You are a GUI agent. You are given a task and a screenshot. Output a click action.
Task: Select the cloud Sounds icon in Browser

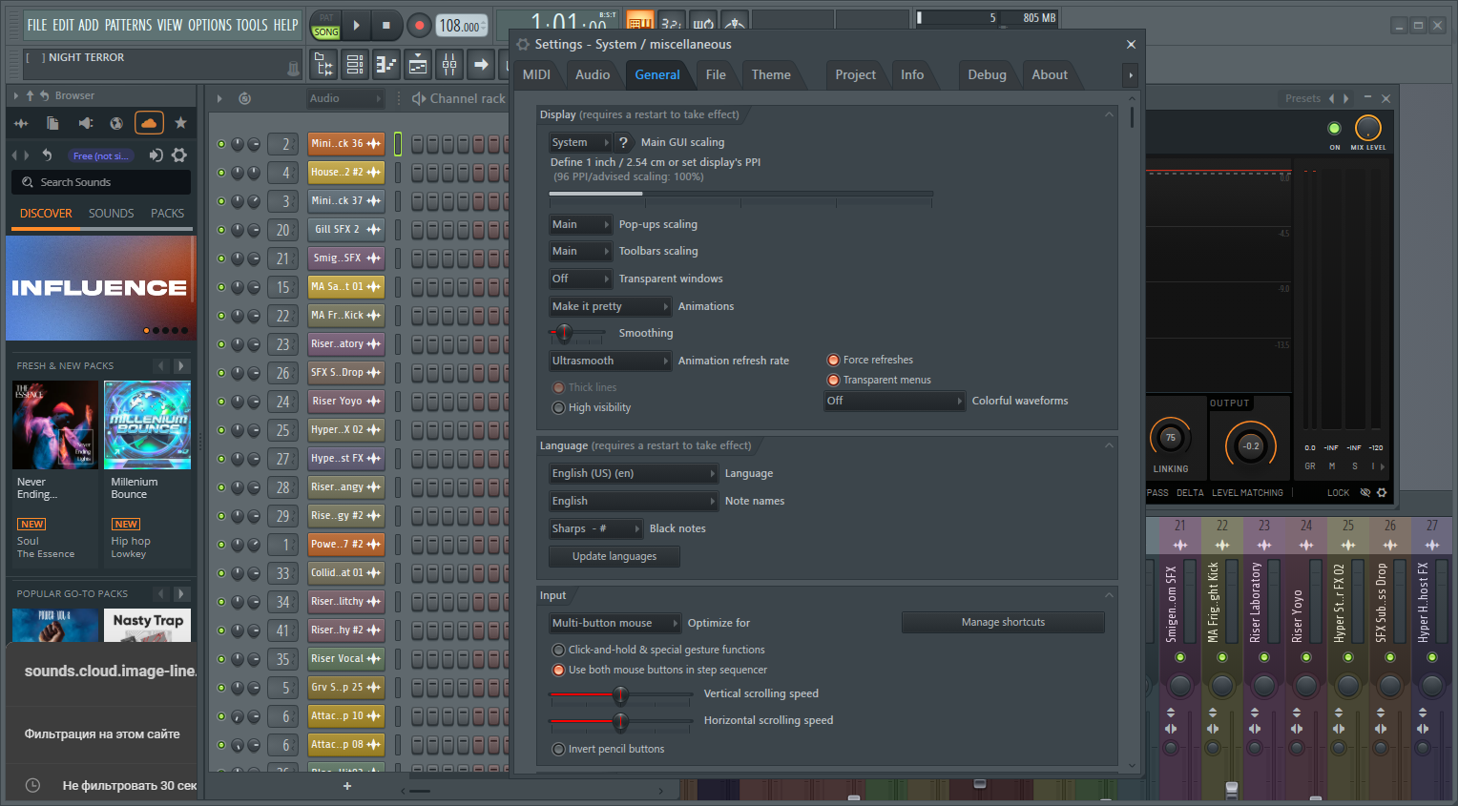coord(149,123)
